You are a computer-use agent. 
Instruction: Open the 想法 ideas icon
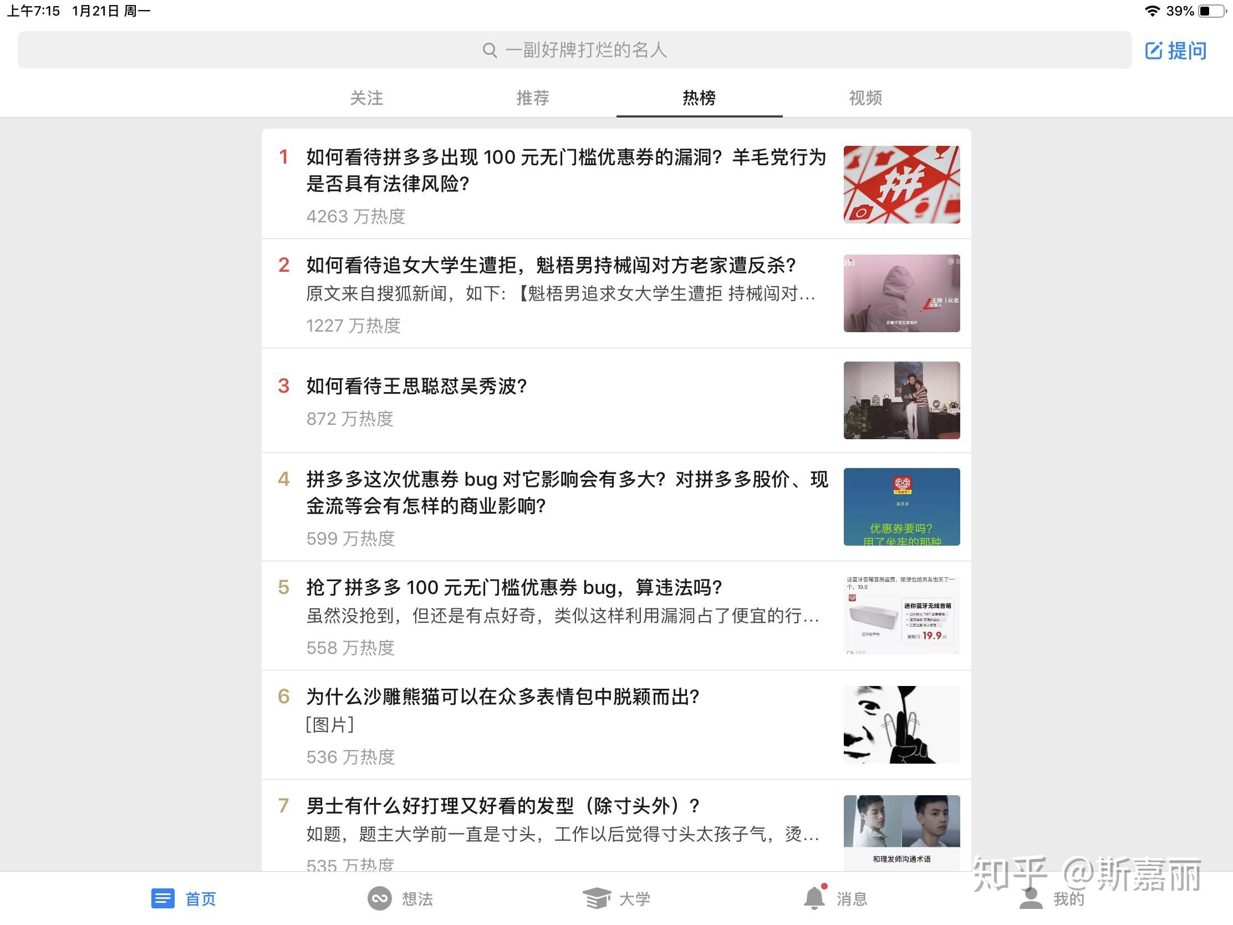(380, 898)
